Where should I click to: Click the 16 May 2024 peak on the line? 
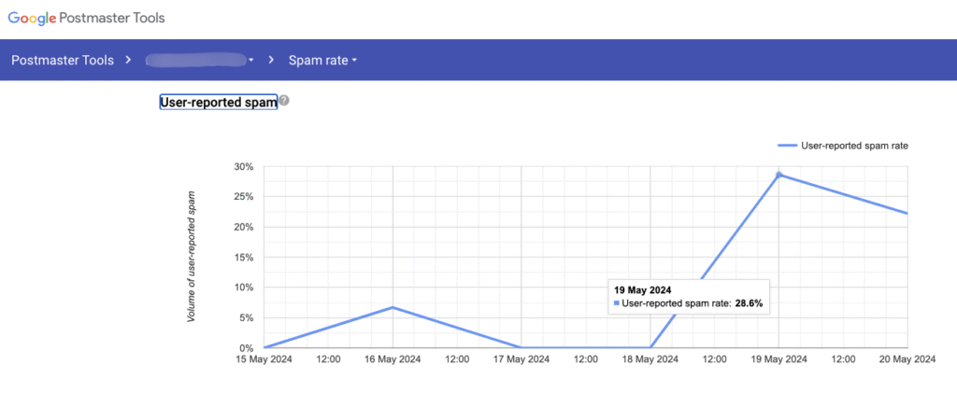click(x=393, y=307)
